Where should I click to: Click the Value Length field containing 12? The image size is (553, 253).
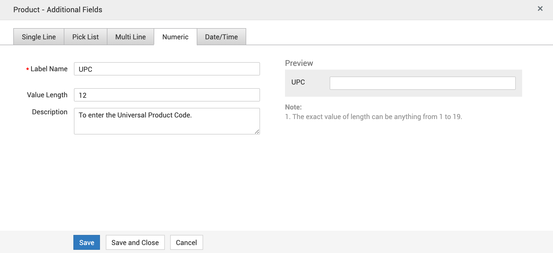click(x=167, y=95)
